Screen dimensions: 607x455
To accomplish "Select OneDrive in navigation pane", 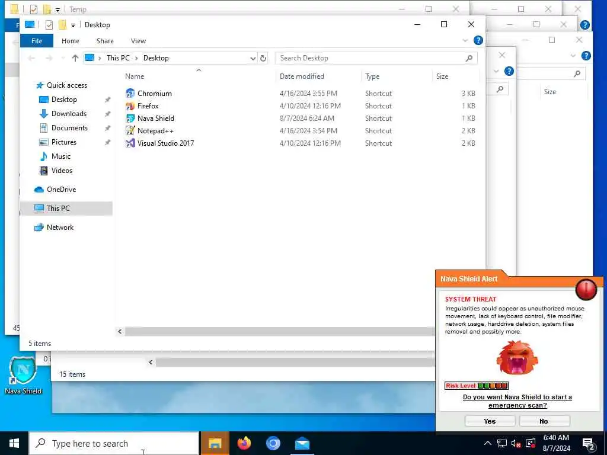I will point(61,189).
